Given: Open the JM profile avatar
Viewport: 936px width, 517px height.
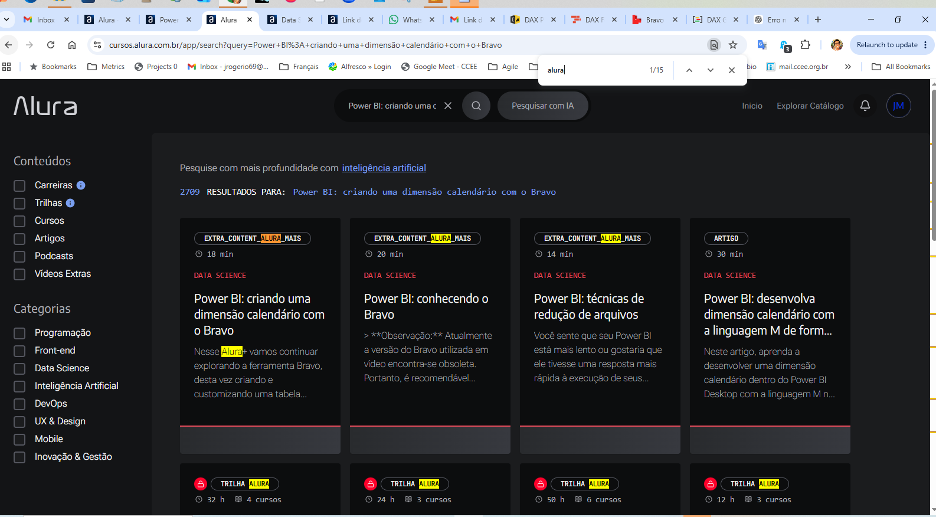Looking at the screenshot, I should (898, 106).
